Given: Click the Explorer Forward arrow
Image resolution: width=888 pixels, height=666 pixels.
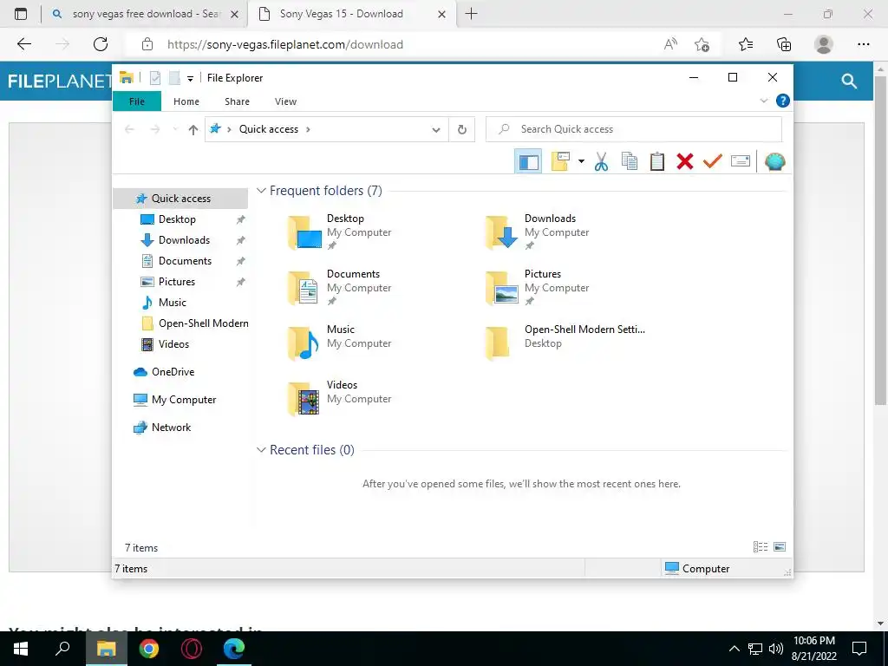Looking at the screenshot, I should click(154, 130).
